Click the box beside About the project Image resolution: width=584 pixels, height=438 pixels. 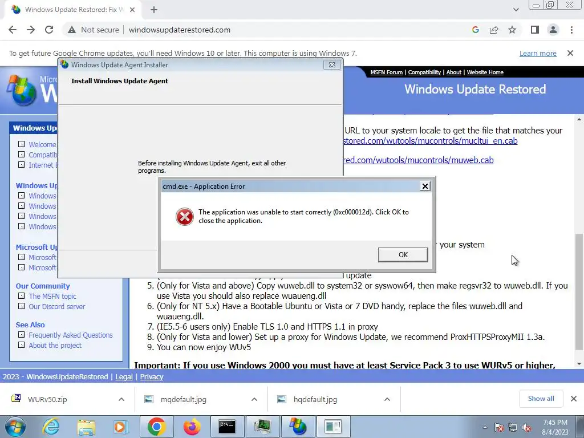pyautogui.click(x=22, y=345)
